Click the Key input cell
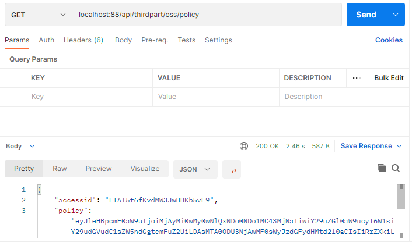The height and width of the screenshot is (242, 412). click(x=89, y=97)
